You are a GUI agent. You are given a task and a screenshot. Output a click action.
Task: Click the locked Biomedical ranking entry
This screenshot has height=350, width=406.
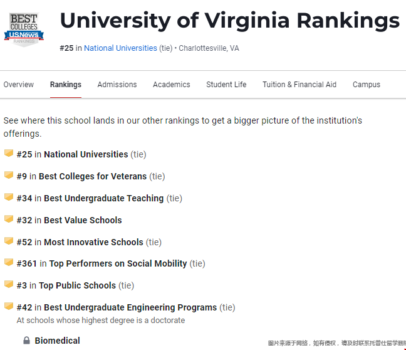pos(57,341)
